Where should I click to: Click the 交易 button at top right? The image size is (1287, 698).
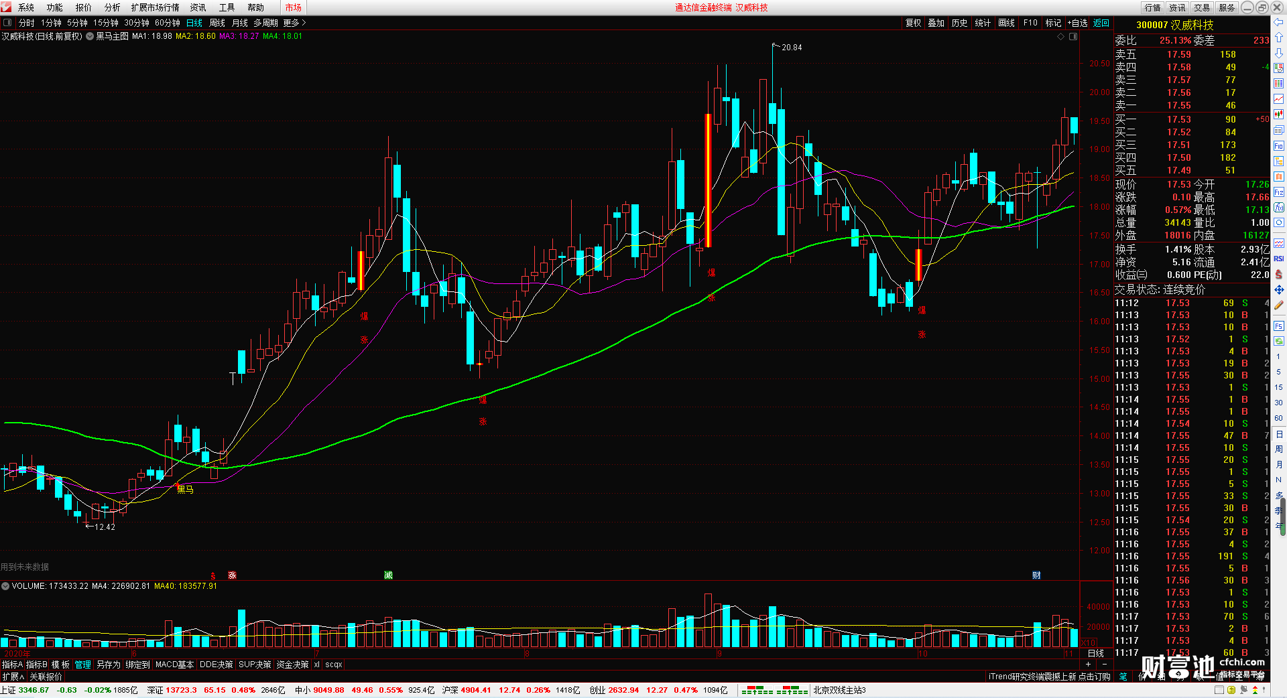coord(1203,7)
